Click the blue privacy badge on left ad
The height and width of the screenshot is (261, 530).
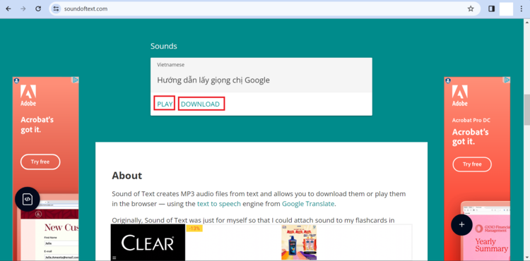click(16, 80)
